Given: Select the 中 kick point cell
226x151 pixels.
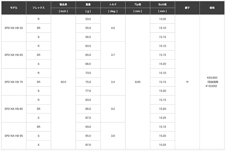Looking at the screenshot, I should click(187, 82).
